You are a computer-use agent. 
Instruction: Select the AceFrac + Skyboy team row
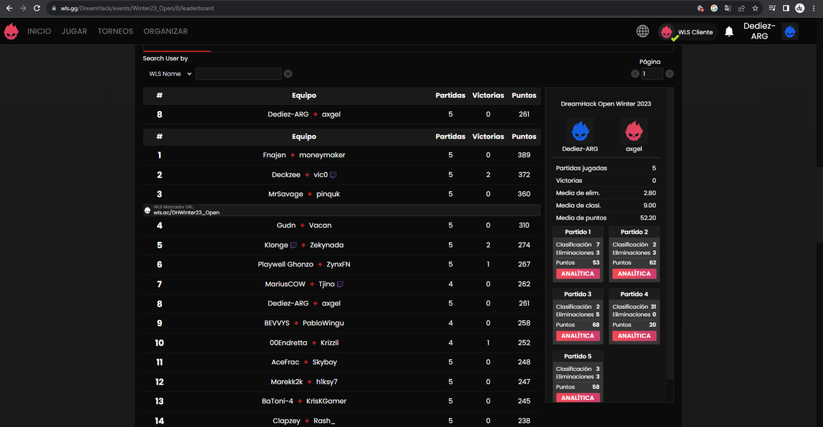click(x=342, y=362)
